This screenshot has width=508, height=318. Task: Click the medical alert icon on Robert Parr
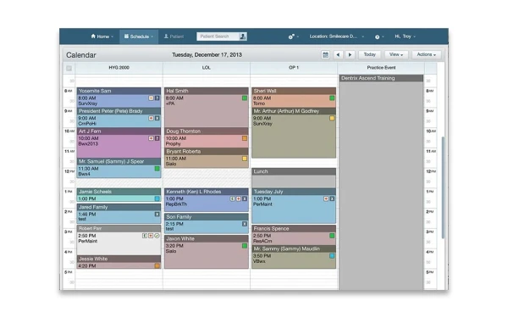click(151, 236)
